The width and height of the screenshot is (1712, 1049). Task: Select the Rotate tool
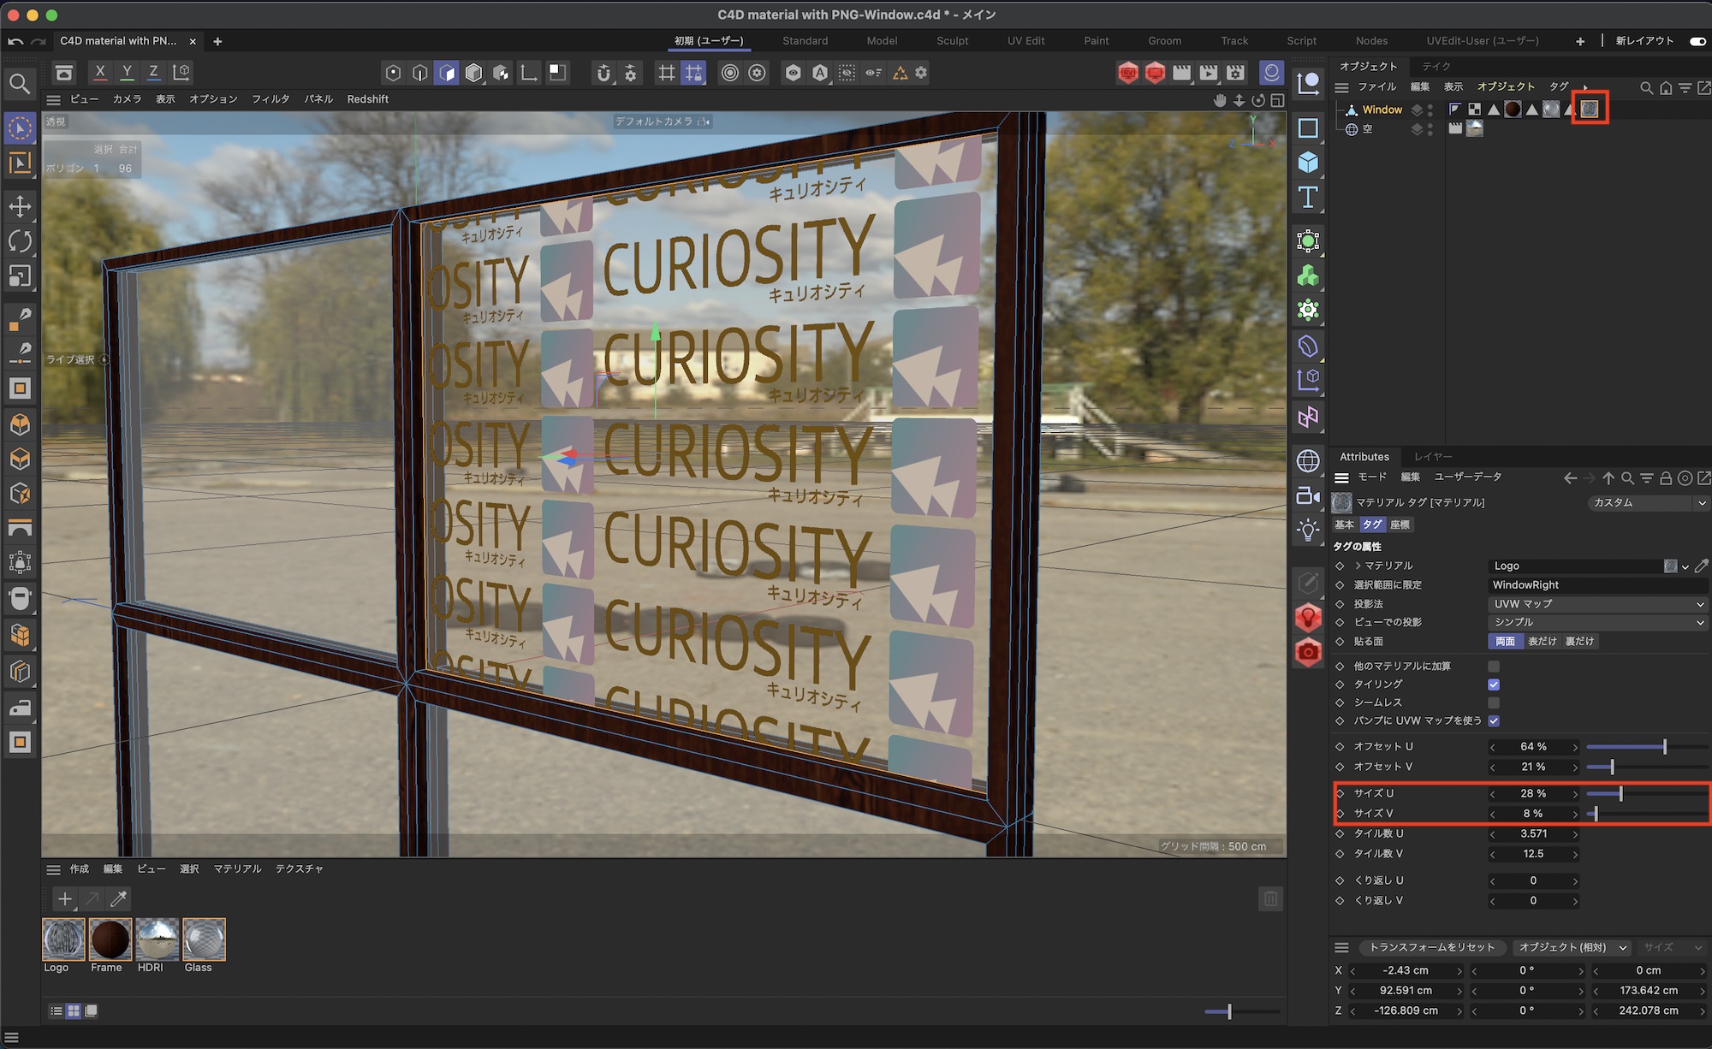[20, 241]
